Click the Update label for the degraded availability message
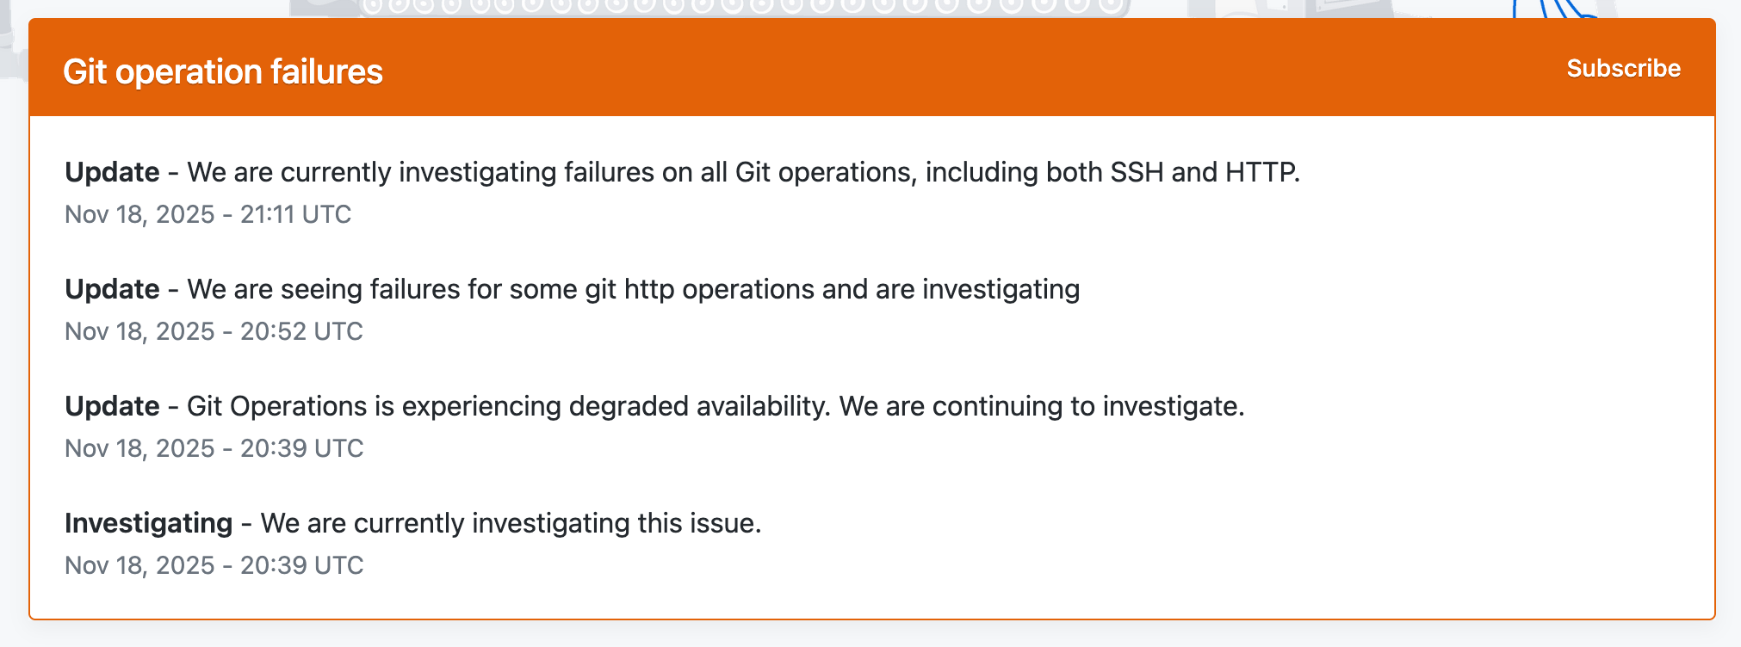Screen dimensions: 1741x647 (112, 406)
